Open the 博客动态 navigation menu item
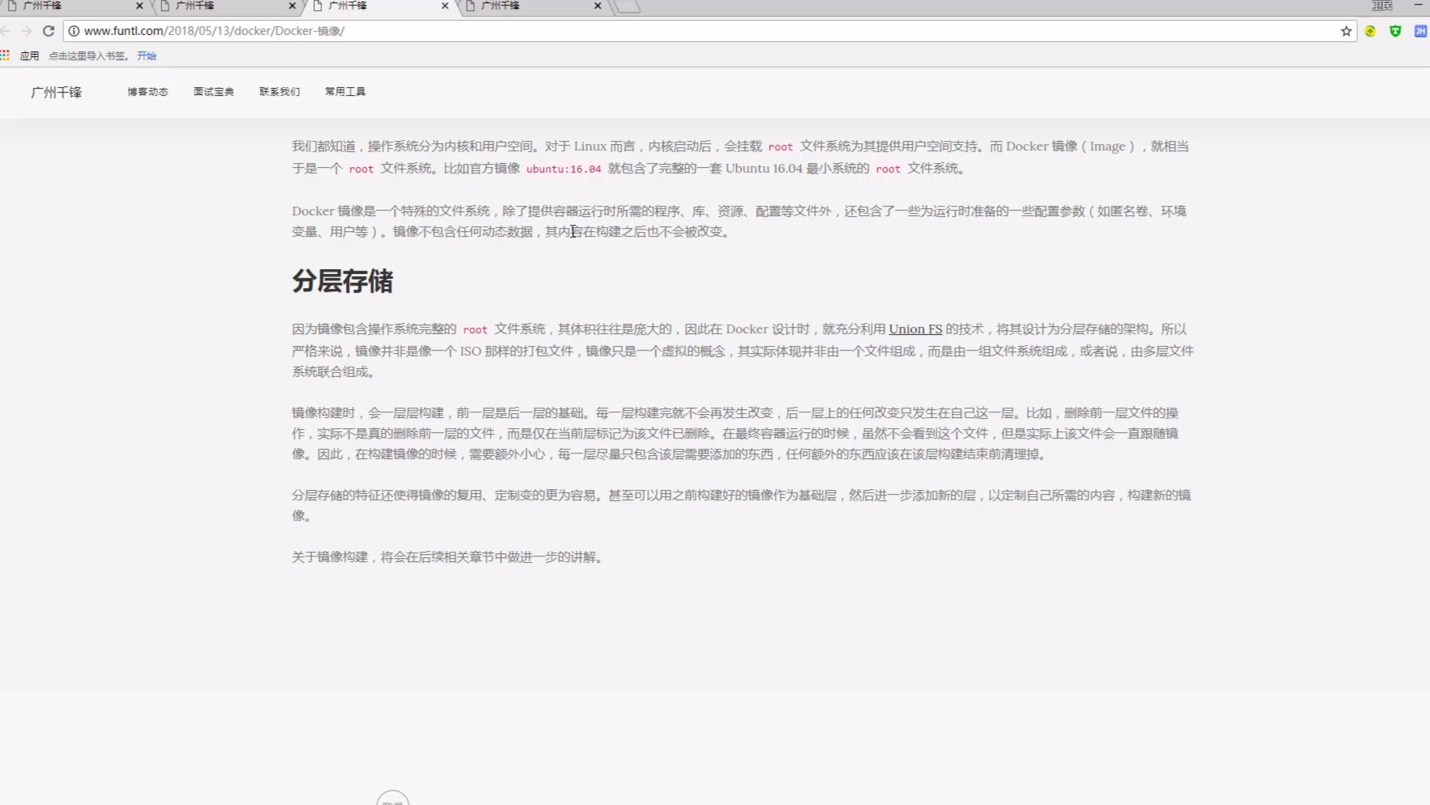 pyautogui.click(x=148, y=92)
